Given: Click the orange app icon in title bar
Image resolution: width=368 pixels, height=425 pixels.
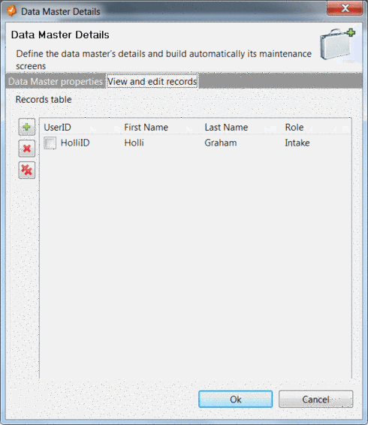Looking at the screenshot, I should pos(11,11).
